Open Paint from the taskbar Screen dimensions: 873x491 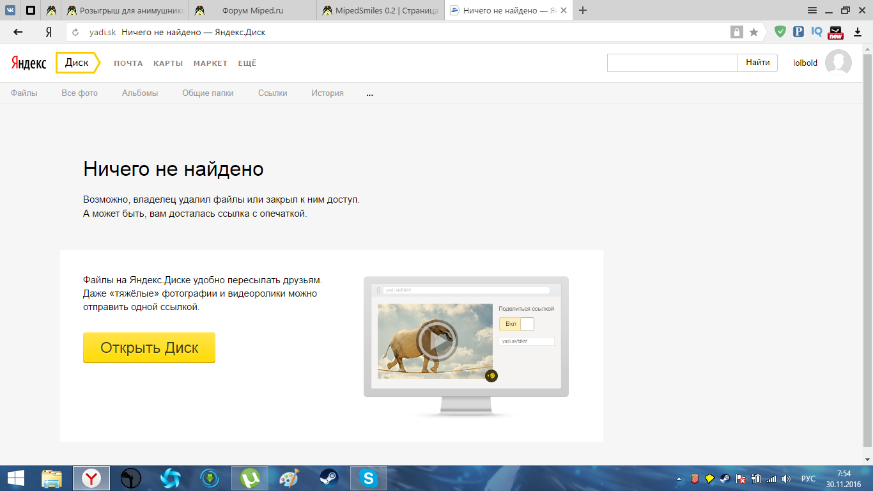290,478
